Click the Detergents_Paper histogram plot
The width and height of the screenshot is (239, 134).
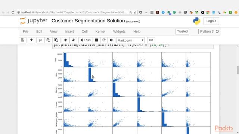click(x=174, y=119)
